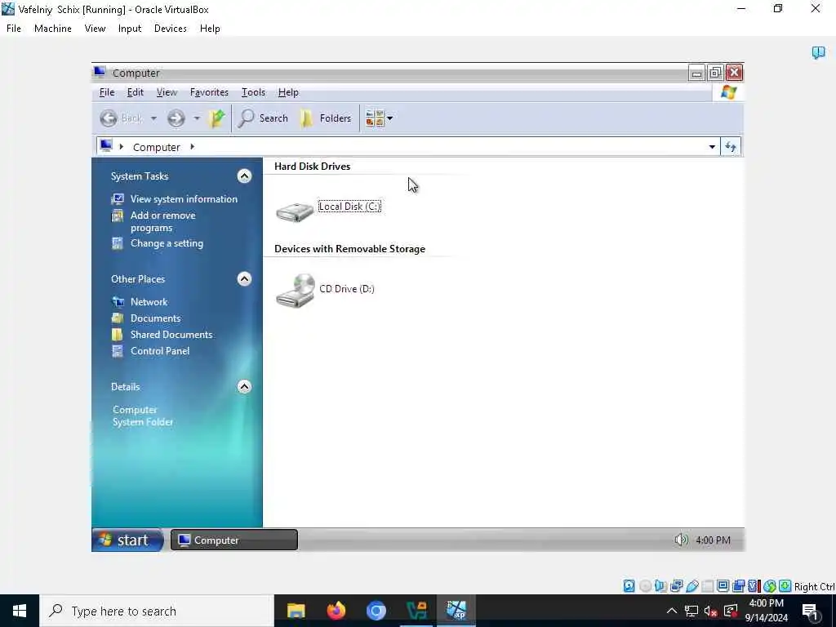Click Add or remove programs link
The width and height of the screenshot is (836, 627).
pyautogui.click(x=162, y=221)
